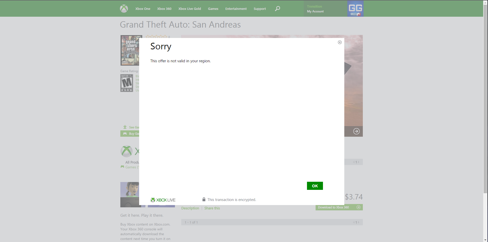Click the See Game link

tap(134, 127)
